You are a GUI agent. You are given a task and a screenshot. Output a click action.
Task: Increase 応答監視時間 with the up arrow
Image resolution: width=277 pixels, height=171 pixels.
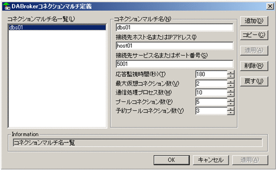[230, 72]
